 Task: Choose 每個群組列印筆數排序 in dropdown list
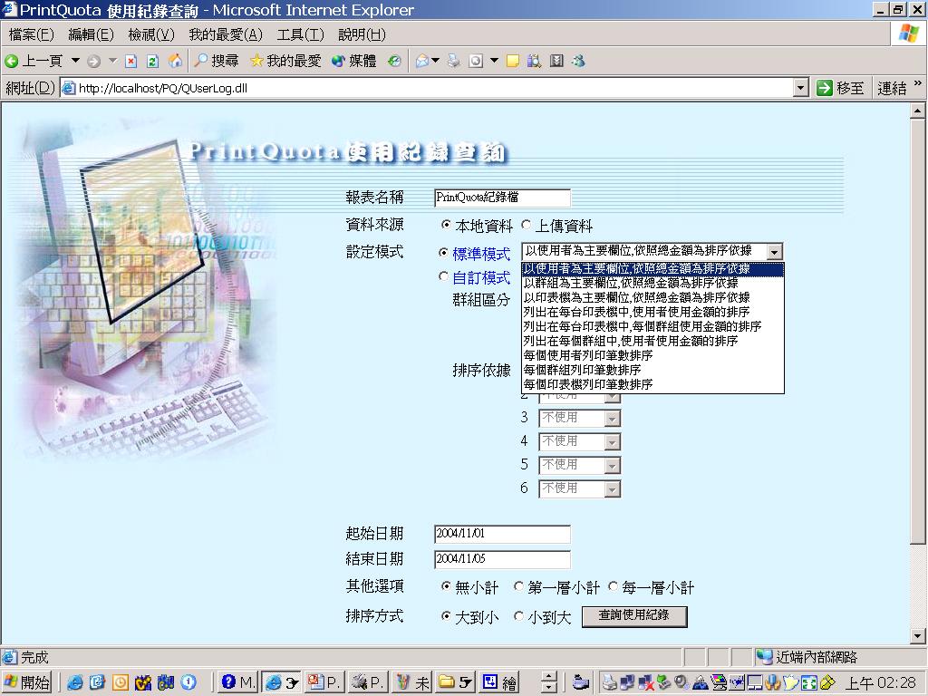[582, 371]
